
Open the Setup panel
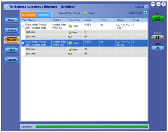tap(11, 20)
